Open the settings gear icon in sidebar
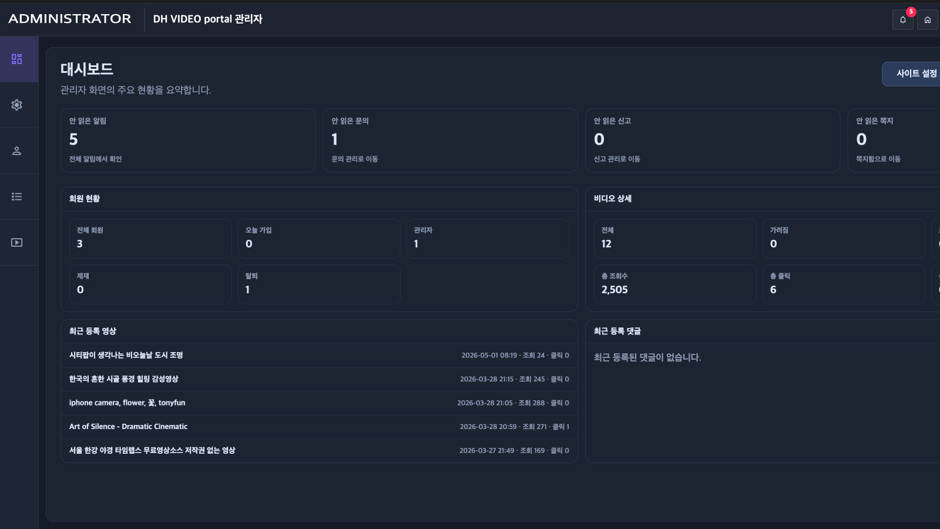 (16, 105)
